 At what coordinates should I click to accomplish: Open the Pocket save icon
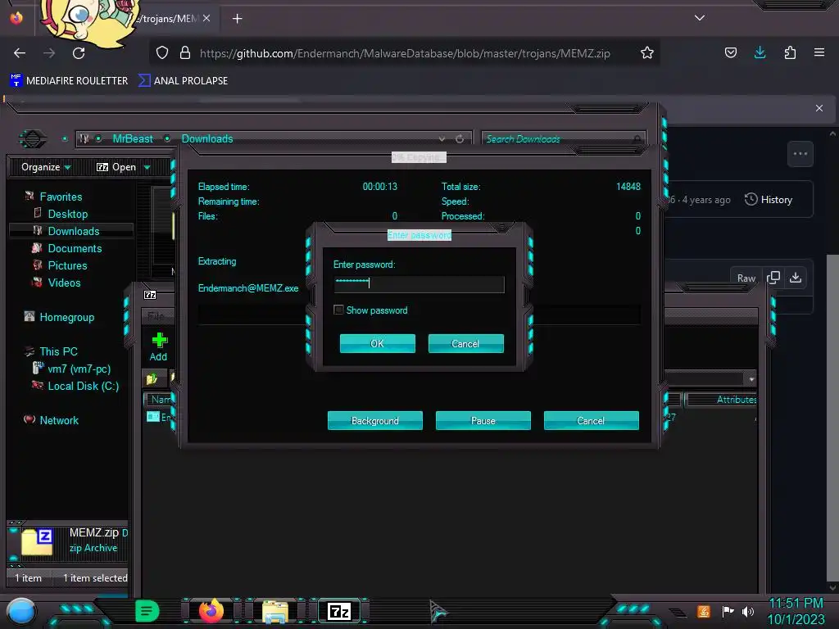coord(730,53)
